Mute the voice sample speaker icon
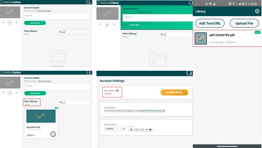 pyautogui.click(x=150, y=129)
